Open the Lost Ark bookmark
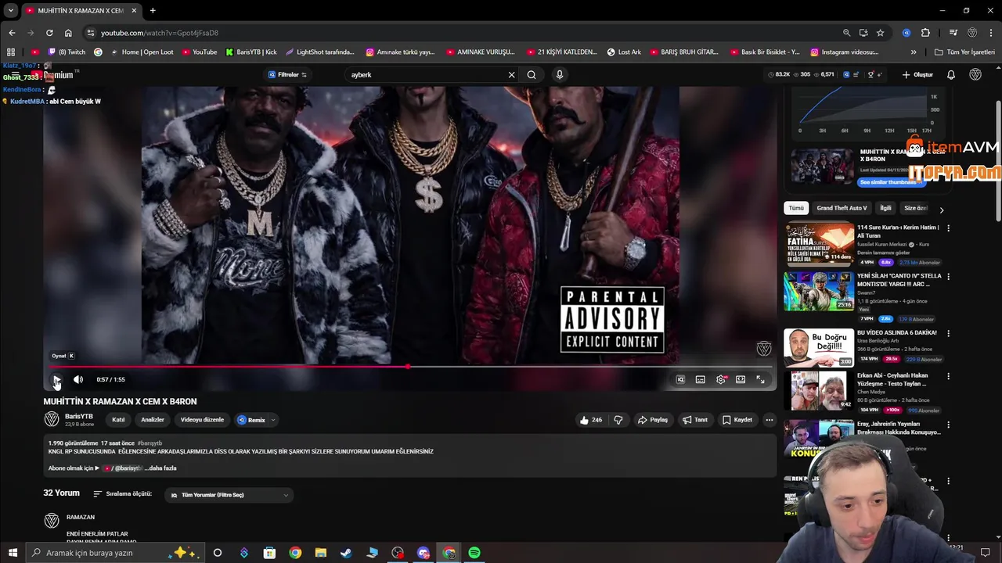1002x563 pixels. [x=624, y=52]
